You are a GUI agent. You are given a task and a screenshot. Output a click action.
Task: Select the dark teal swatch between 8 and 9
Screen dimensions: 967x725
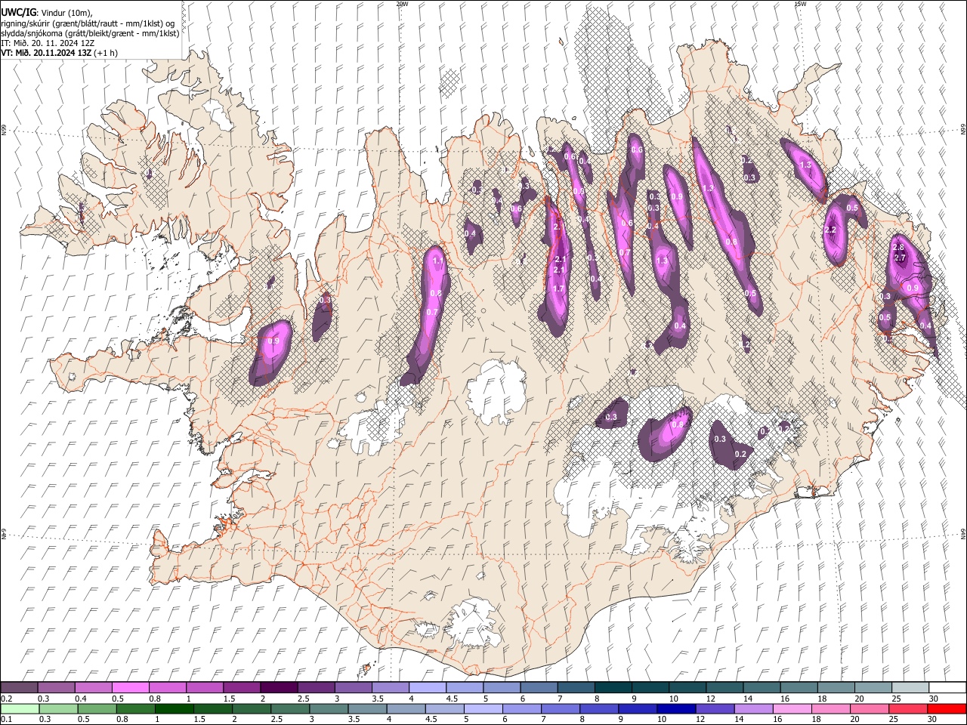[x=612, y=687]
